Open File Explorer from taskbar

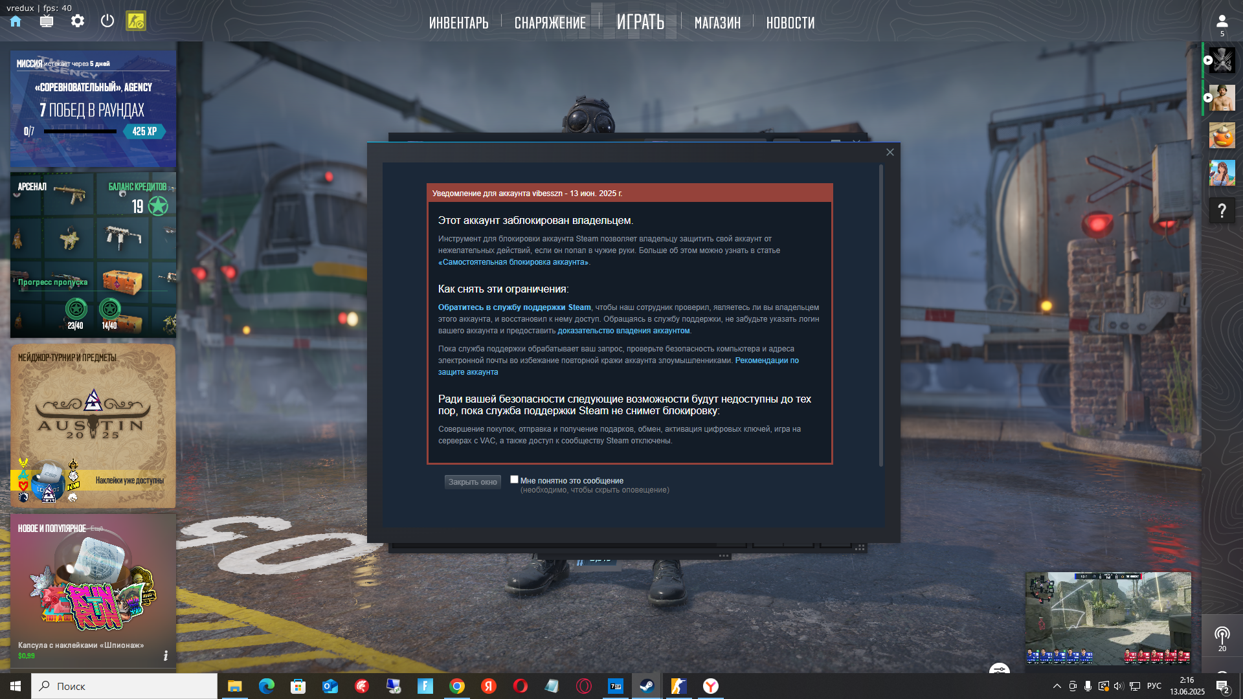coord(234,686)
